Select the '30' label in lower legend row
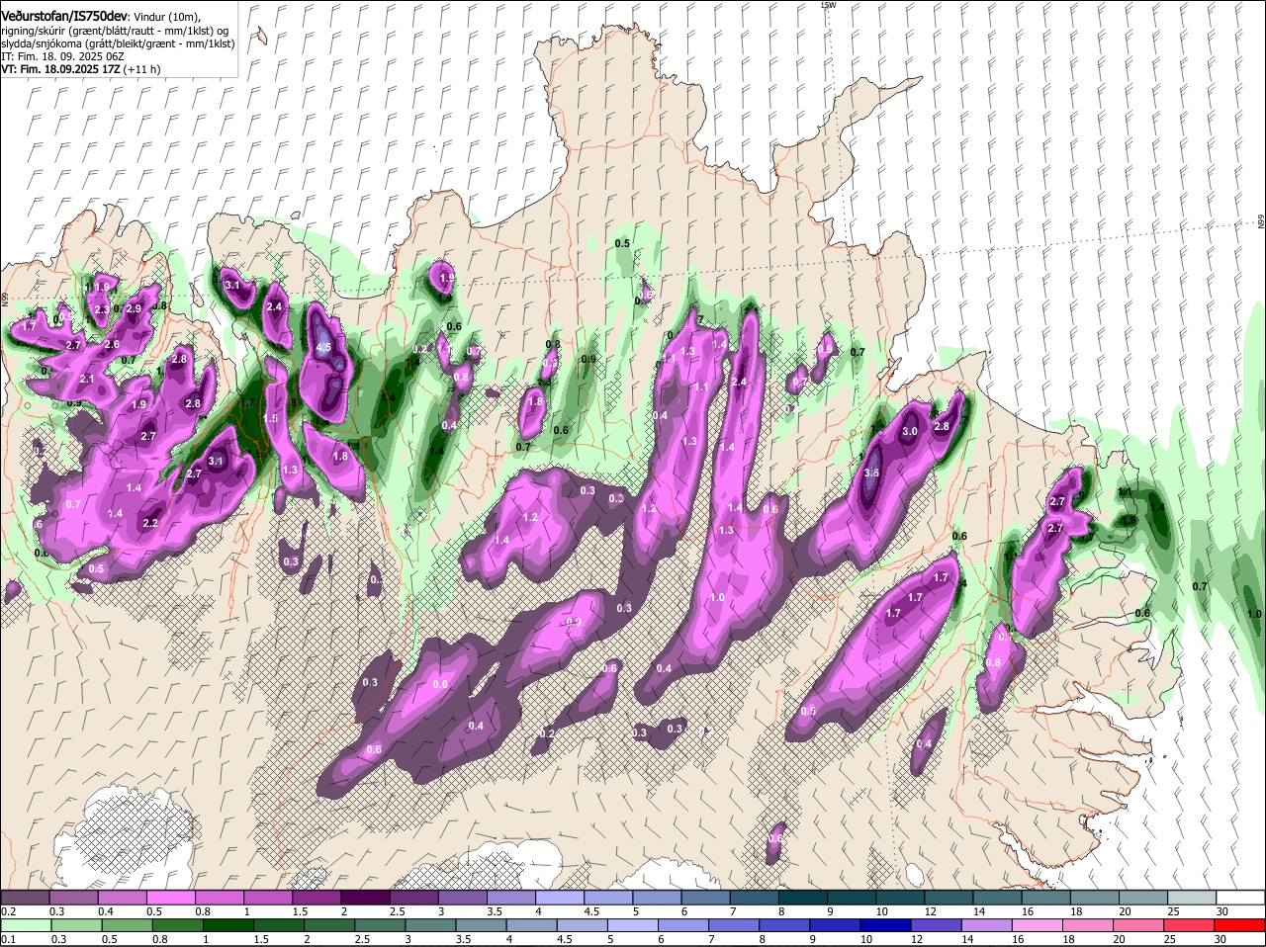This screenshot has height=947, width=1266. [1220, 939]
